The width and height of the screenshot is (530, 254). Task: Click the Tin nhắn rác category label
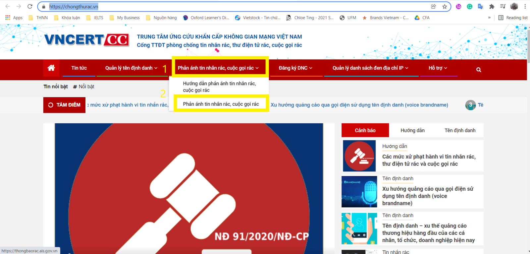coord(396,252)
